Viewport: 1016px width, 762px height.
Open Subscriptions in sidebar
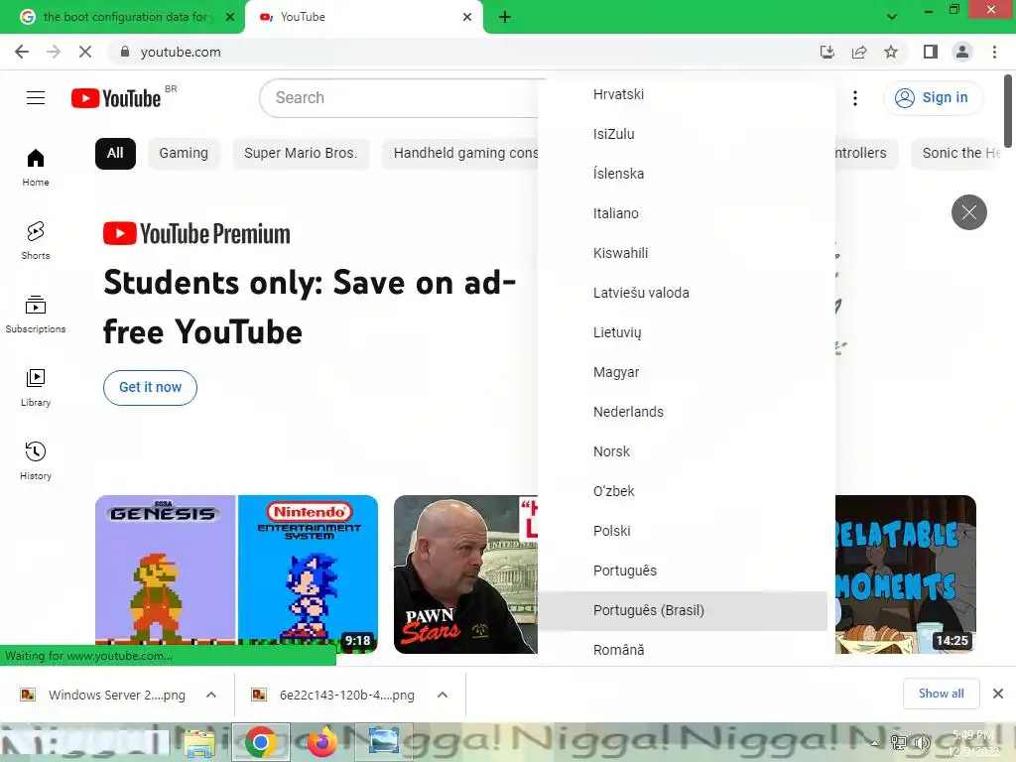tap(36, 314)
